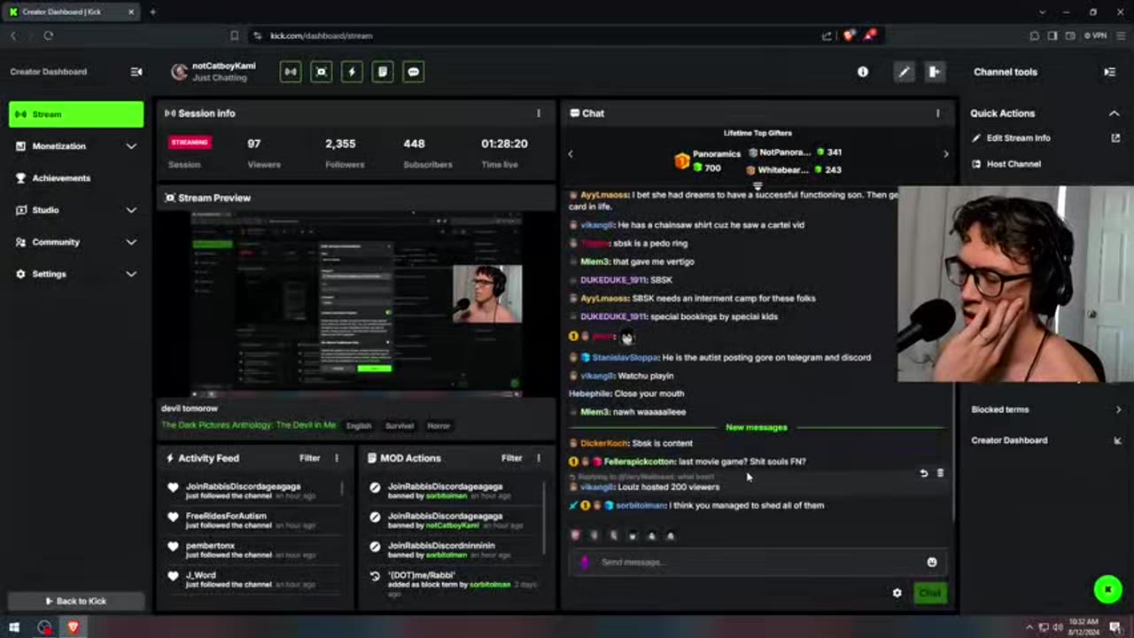The height and width of the screenshot is (638, 1134).
Task: Open Creator Dashboard in Channel tools
Action: [x=1045, y=440]
